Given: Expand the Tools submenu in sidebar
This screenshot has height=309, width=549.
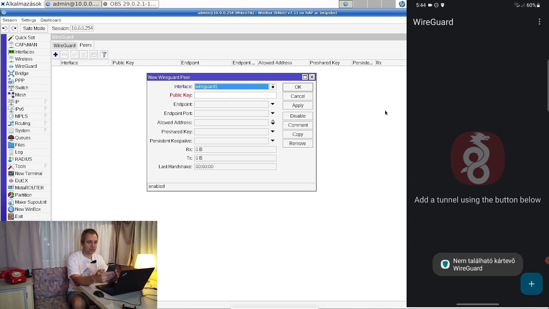Looking at the screenshot, I should tap(45, 167).
